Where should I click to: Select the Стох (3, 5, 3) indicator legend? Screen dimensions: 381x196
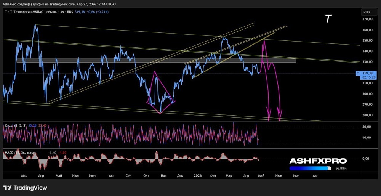[x=15, y=125]
